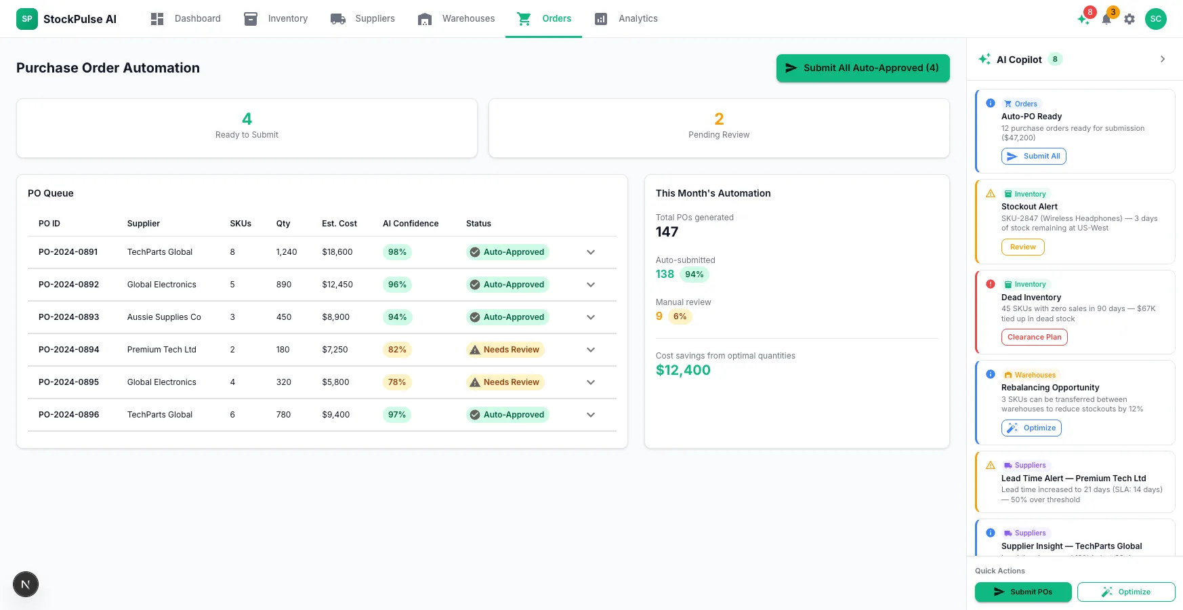The width and height of the screenshot is (1183, 610).
Task: Click the 94% auto-submitted pill
Action: [x=694, y=274]
